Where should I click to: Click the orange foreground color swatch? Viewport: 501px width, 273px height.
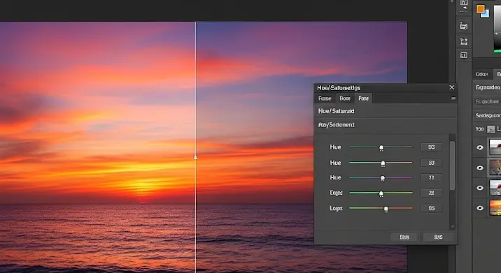(x=480, y=9)
